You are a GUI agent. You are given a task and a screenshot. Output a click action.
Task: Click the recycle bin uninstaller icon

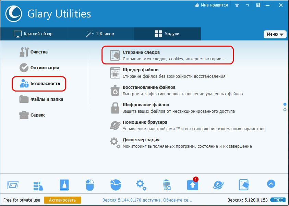click(x=167, y=185)
